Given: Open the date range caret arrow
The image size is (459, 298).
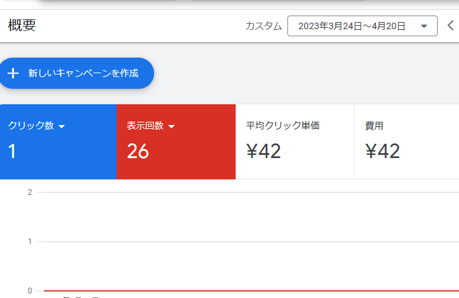Looking at the screenshot, I should 424,27.
